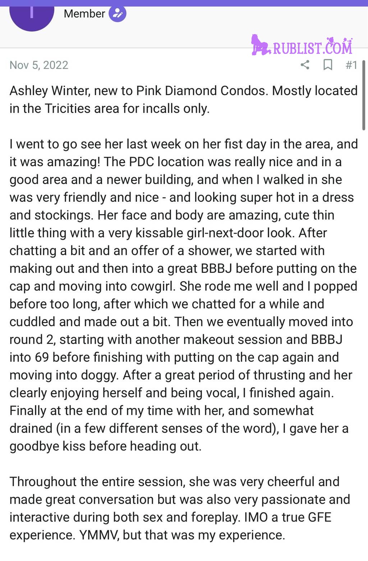Image resolution: width=368 pixels, height=561 pixels.
Task: Bookmark this post with the bookmark icon
Action: point(327,65)
